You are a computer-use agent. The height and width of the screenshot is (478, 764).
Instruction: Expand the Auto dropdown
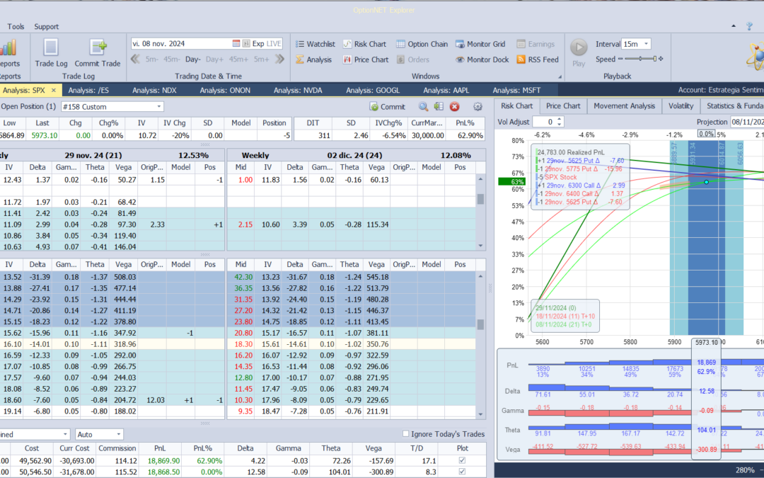tap(118, 434)
